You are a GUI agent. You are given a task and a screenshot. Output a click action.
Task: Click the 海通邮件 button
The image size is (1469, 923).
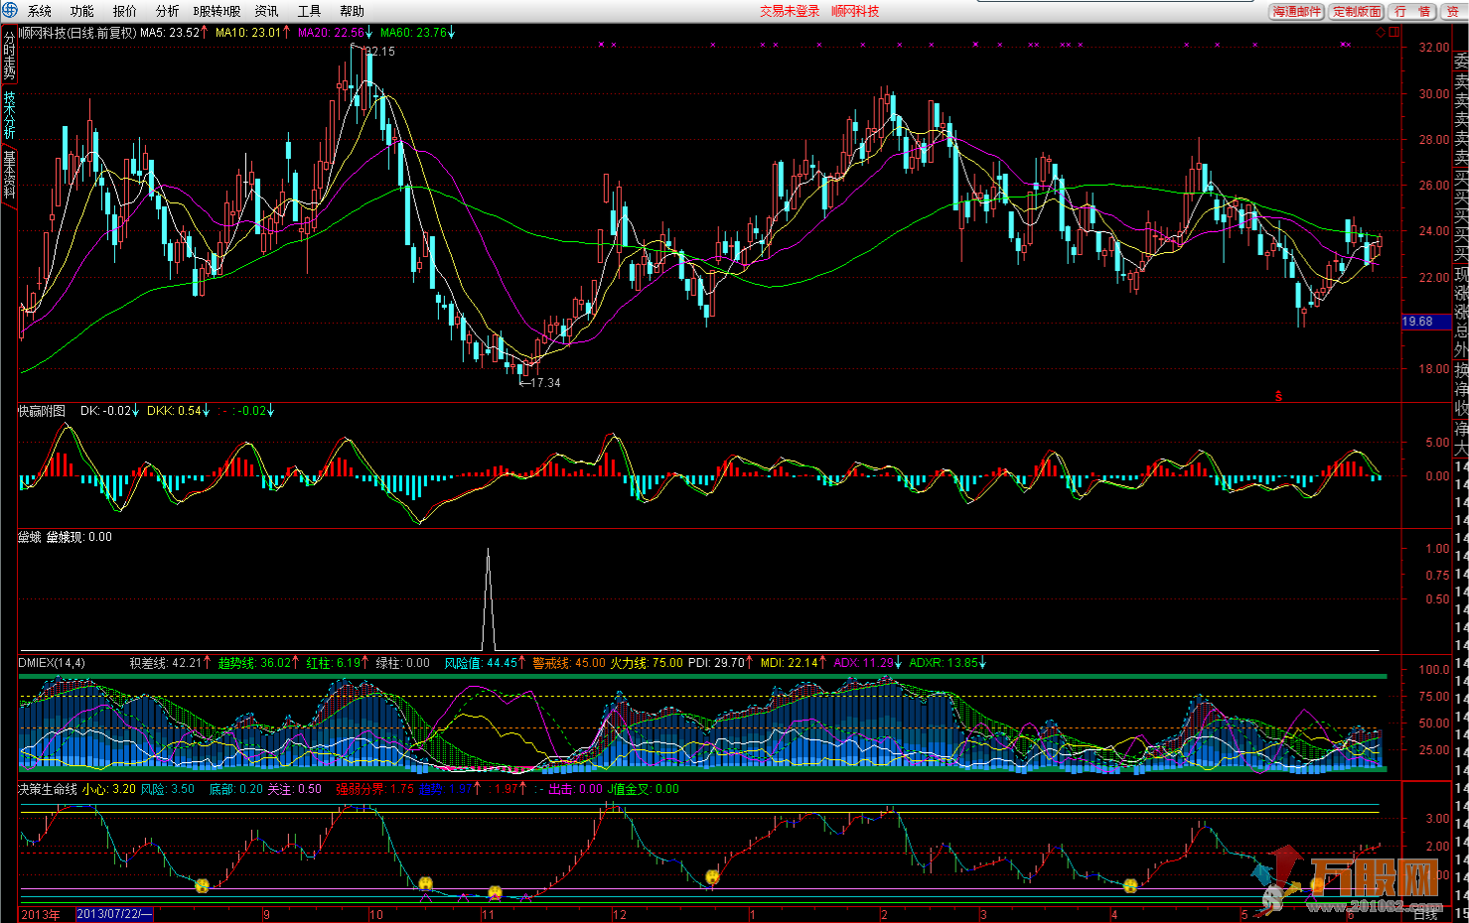click(x=1297, y=11)
